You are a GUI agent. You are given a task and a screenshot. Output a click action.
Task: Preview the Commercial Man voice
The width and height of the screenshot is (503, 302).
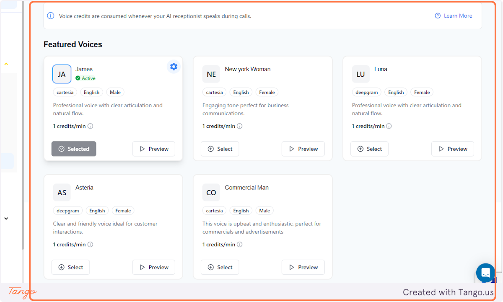point(303,267)
